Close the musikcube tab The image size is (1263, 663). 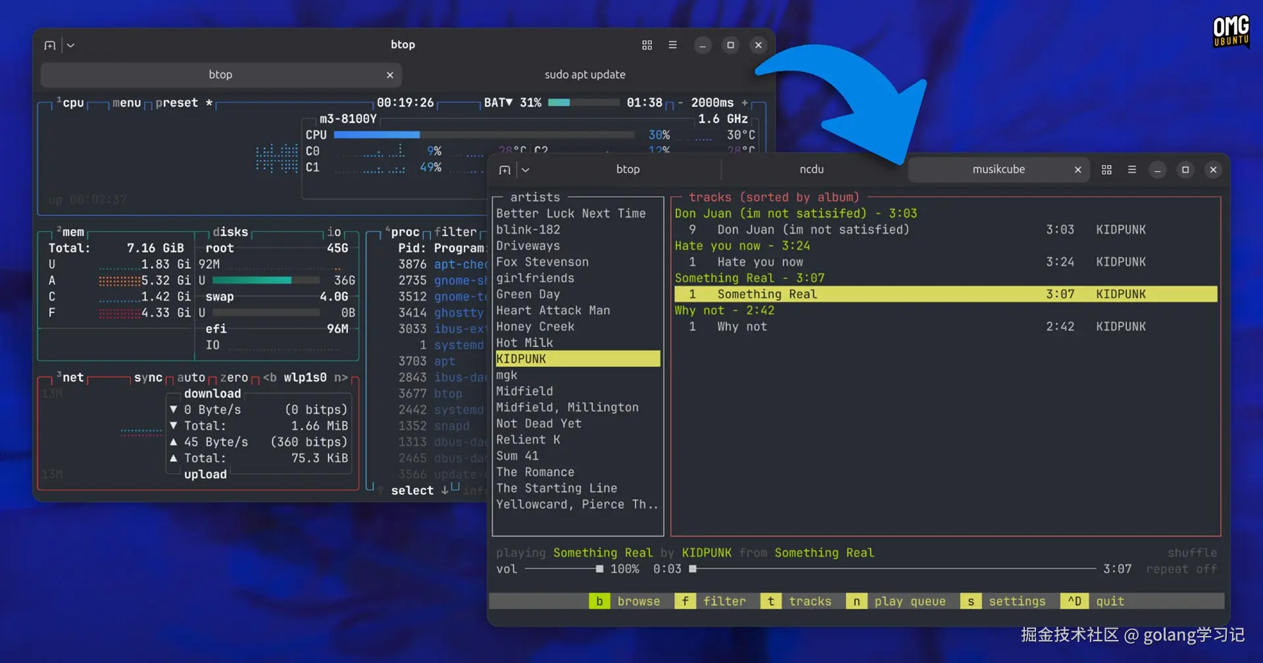point(1077,170)
